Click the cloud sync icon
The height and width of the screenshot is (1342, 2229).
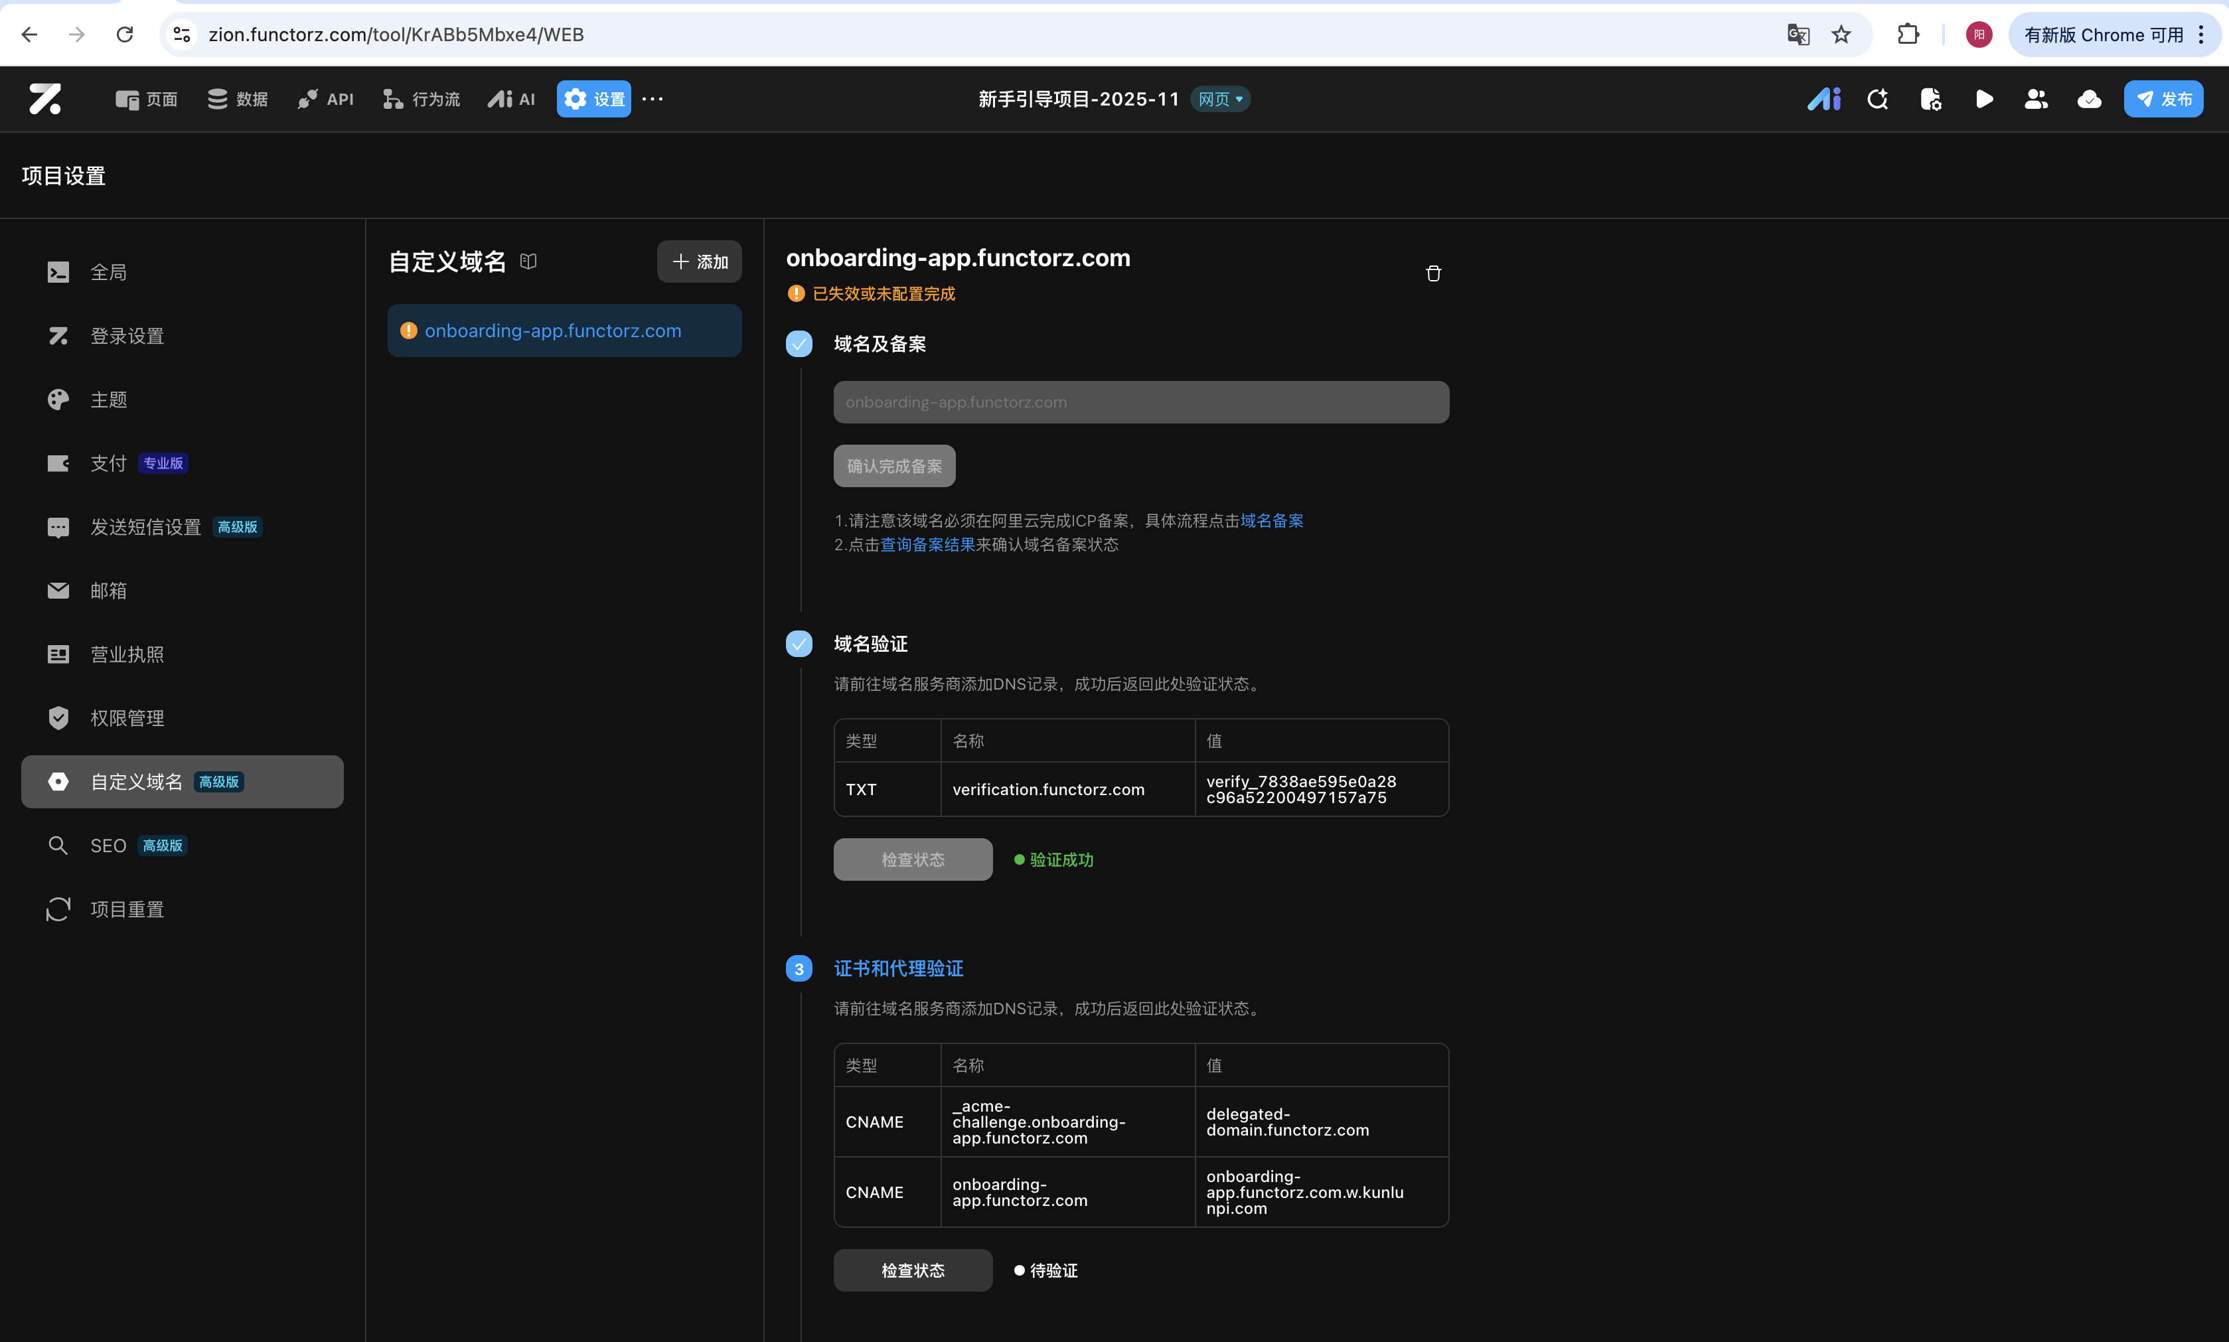pyautogui.click(x=2089, y=100)
